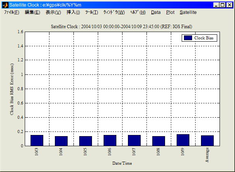Open the ファイル(F) menu
This screenshot has width=235, height=172.
(x=12, y=12)
